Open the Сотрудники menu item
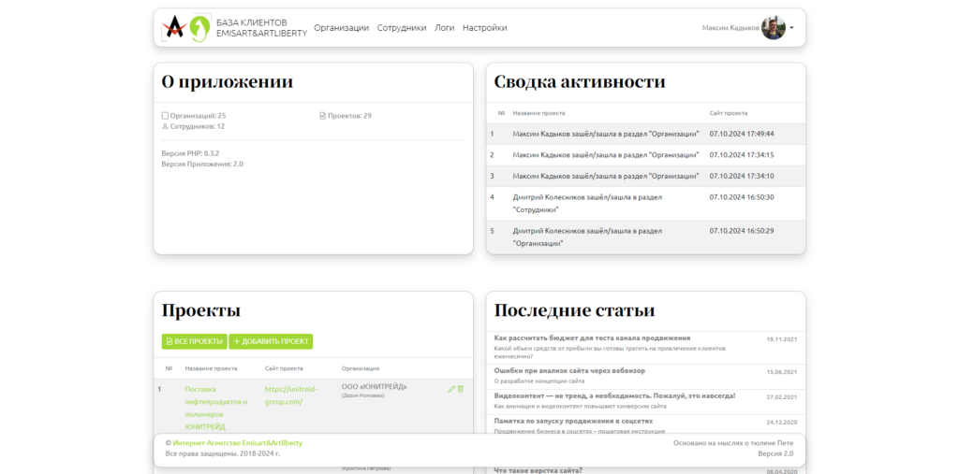This screenshot has height=474, width=959. point(402,27)
